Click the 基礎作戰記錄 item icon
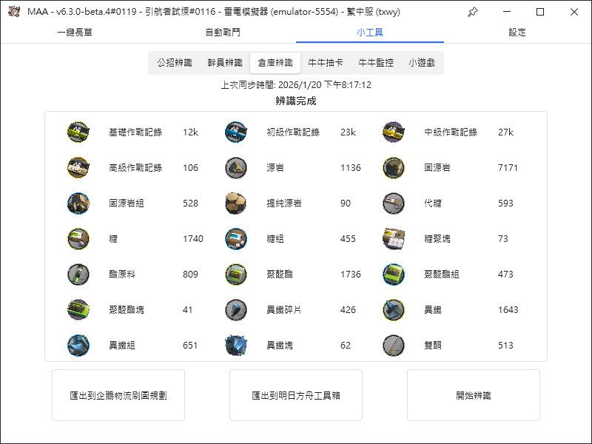Image resolution: width=592 pixels, height=444 pixels. point(78,132)
